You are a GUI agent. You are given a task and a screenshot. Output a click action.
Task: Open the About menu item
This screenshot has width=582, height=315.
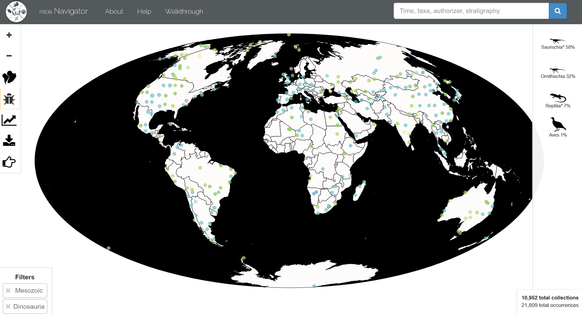tap(114, 11)
